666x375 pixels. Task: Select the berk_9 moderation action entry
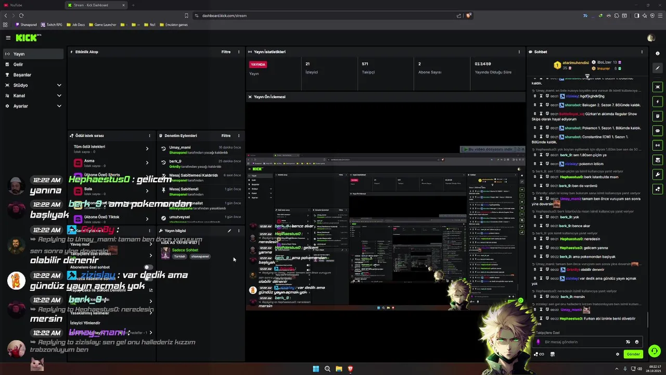coord(200,164)
